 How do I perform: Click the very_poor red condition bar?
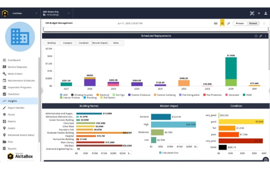[240, 141]
